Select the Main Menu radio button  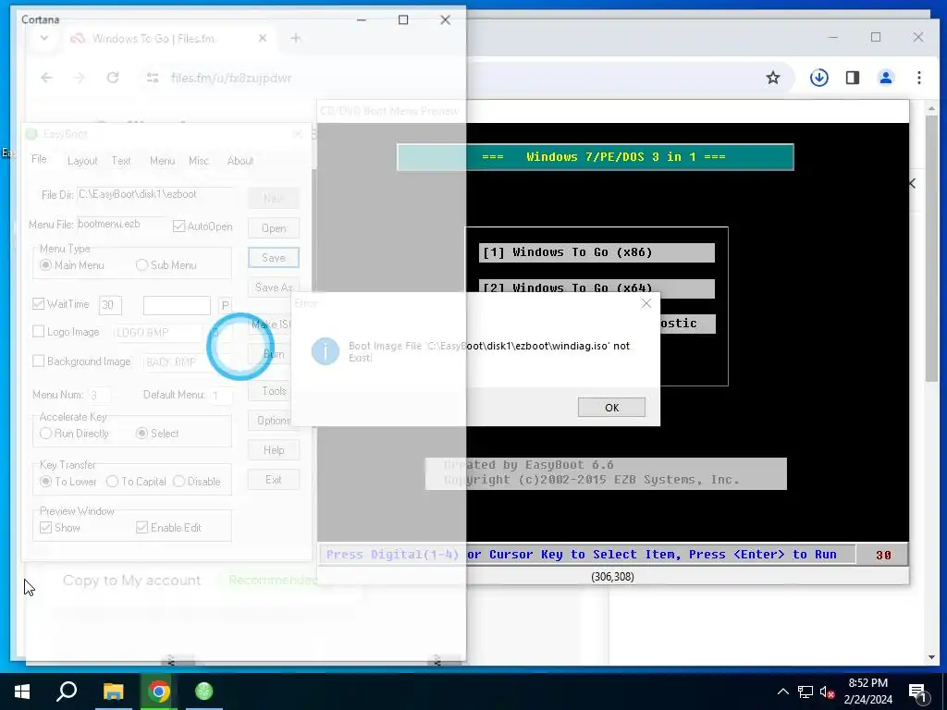tap(45, 265)
